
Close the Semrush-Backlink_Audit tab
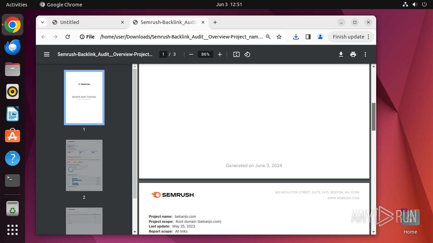(x=203, y=22)
